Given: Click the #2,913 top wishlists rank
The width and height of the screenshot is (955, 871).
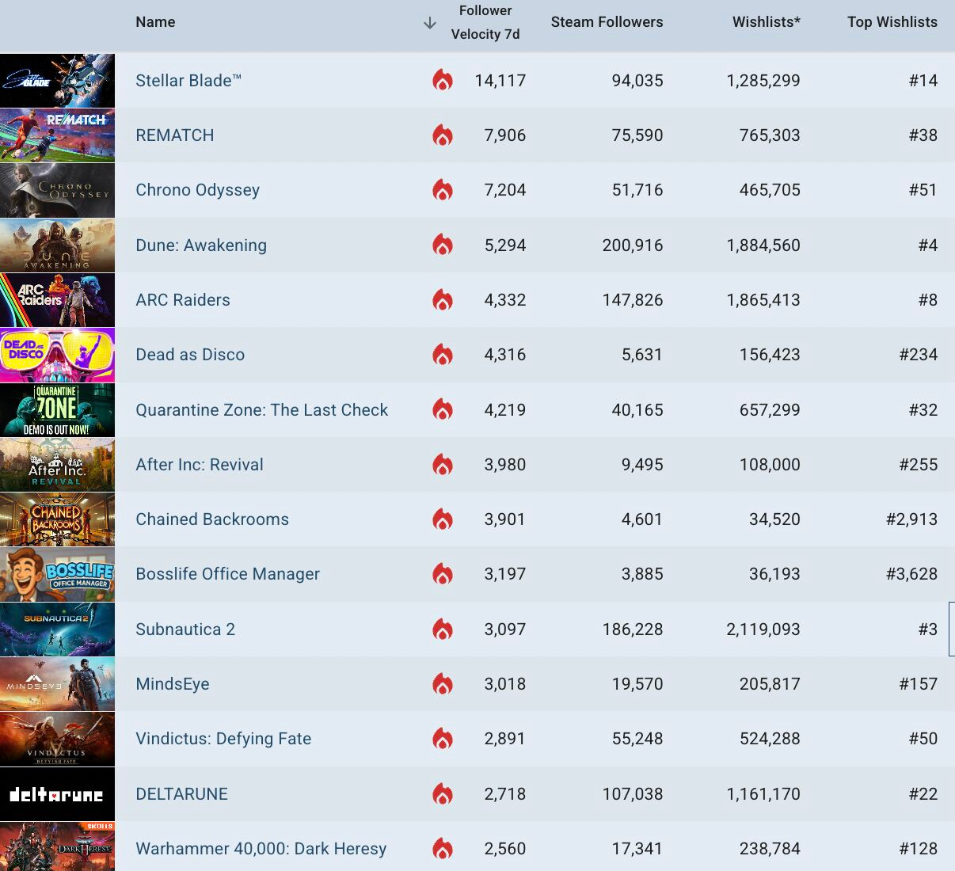Looking at the screenshot, I should [912, 519].
